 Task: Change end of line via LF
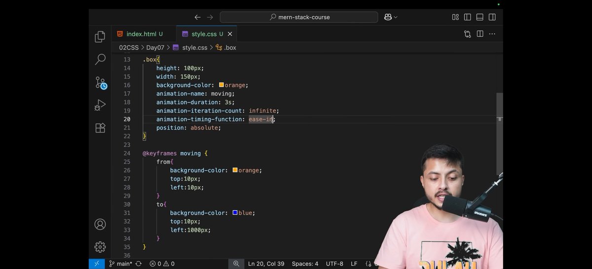tap(354, 264)
